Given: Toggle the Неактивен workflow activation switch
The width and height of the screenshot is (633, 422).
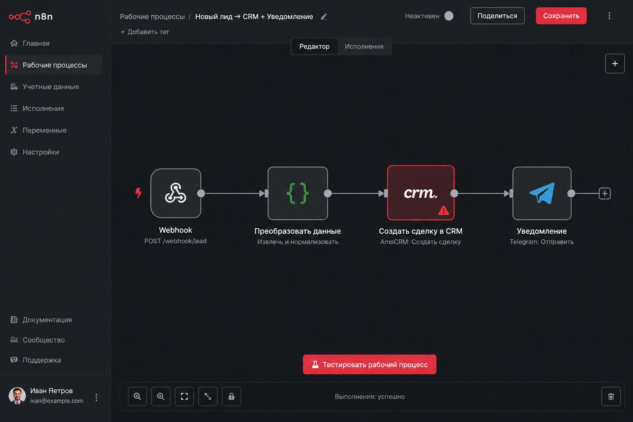Looking at the screenshot, I should pos(453,16).
